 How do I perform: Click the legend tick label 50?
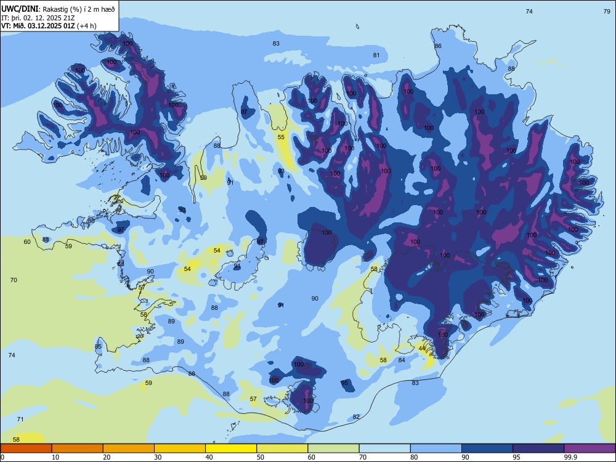pyautogui.click(x=260, y=457)
